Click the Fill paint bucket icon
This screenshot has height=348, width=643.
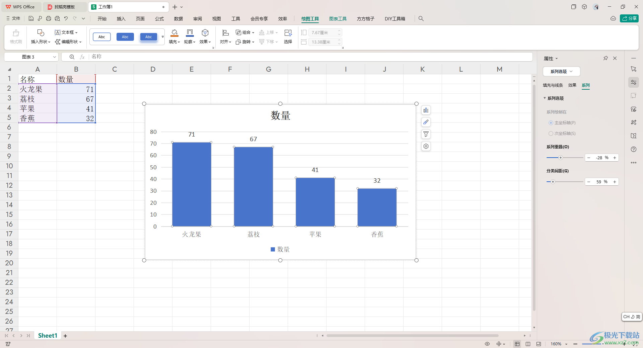[174, 33]
